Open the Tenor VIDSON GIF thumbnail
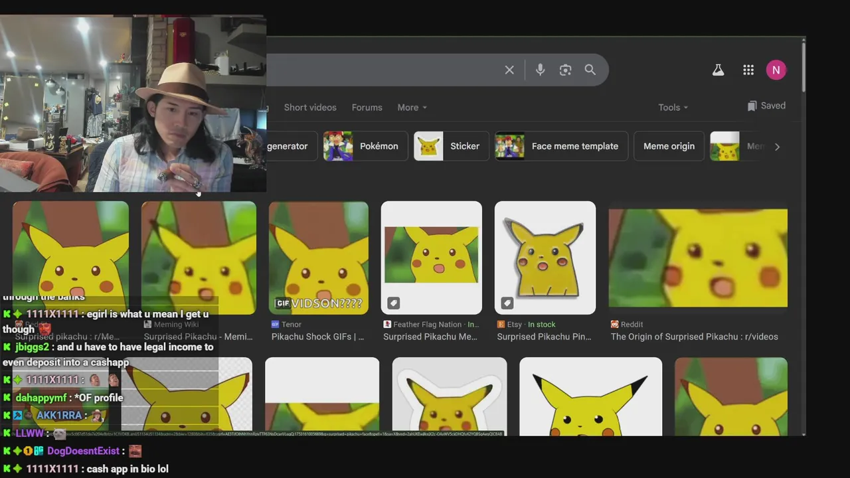The height and width of the screenshot is (478, 850). coord(319,258)
